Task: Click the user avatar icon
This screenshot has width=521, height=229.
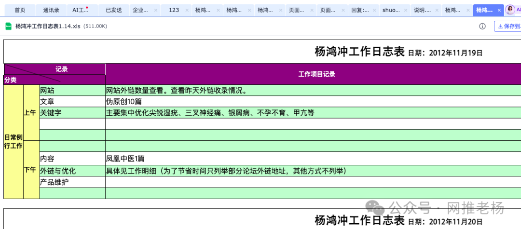Action: pyautogui.click(x=510, y=10)
